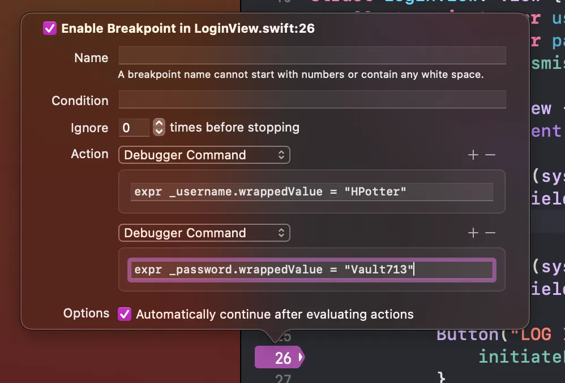Remove the username action using its minus icon
The height and width of the screenshot is (383, 565).
click(491, 154)
